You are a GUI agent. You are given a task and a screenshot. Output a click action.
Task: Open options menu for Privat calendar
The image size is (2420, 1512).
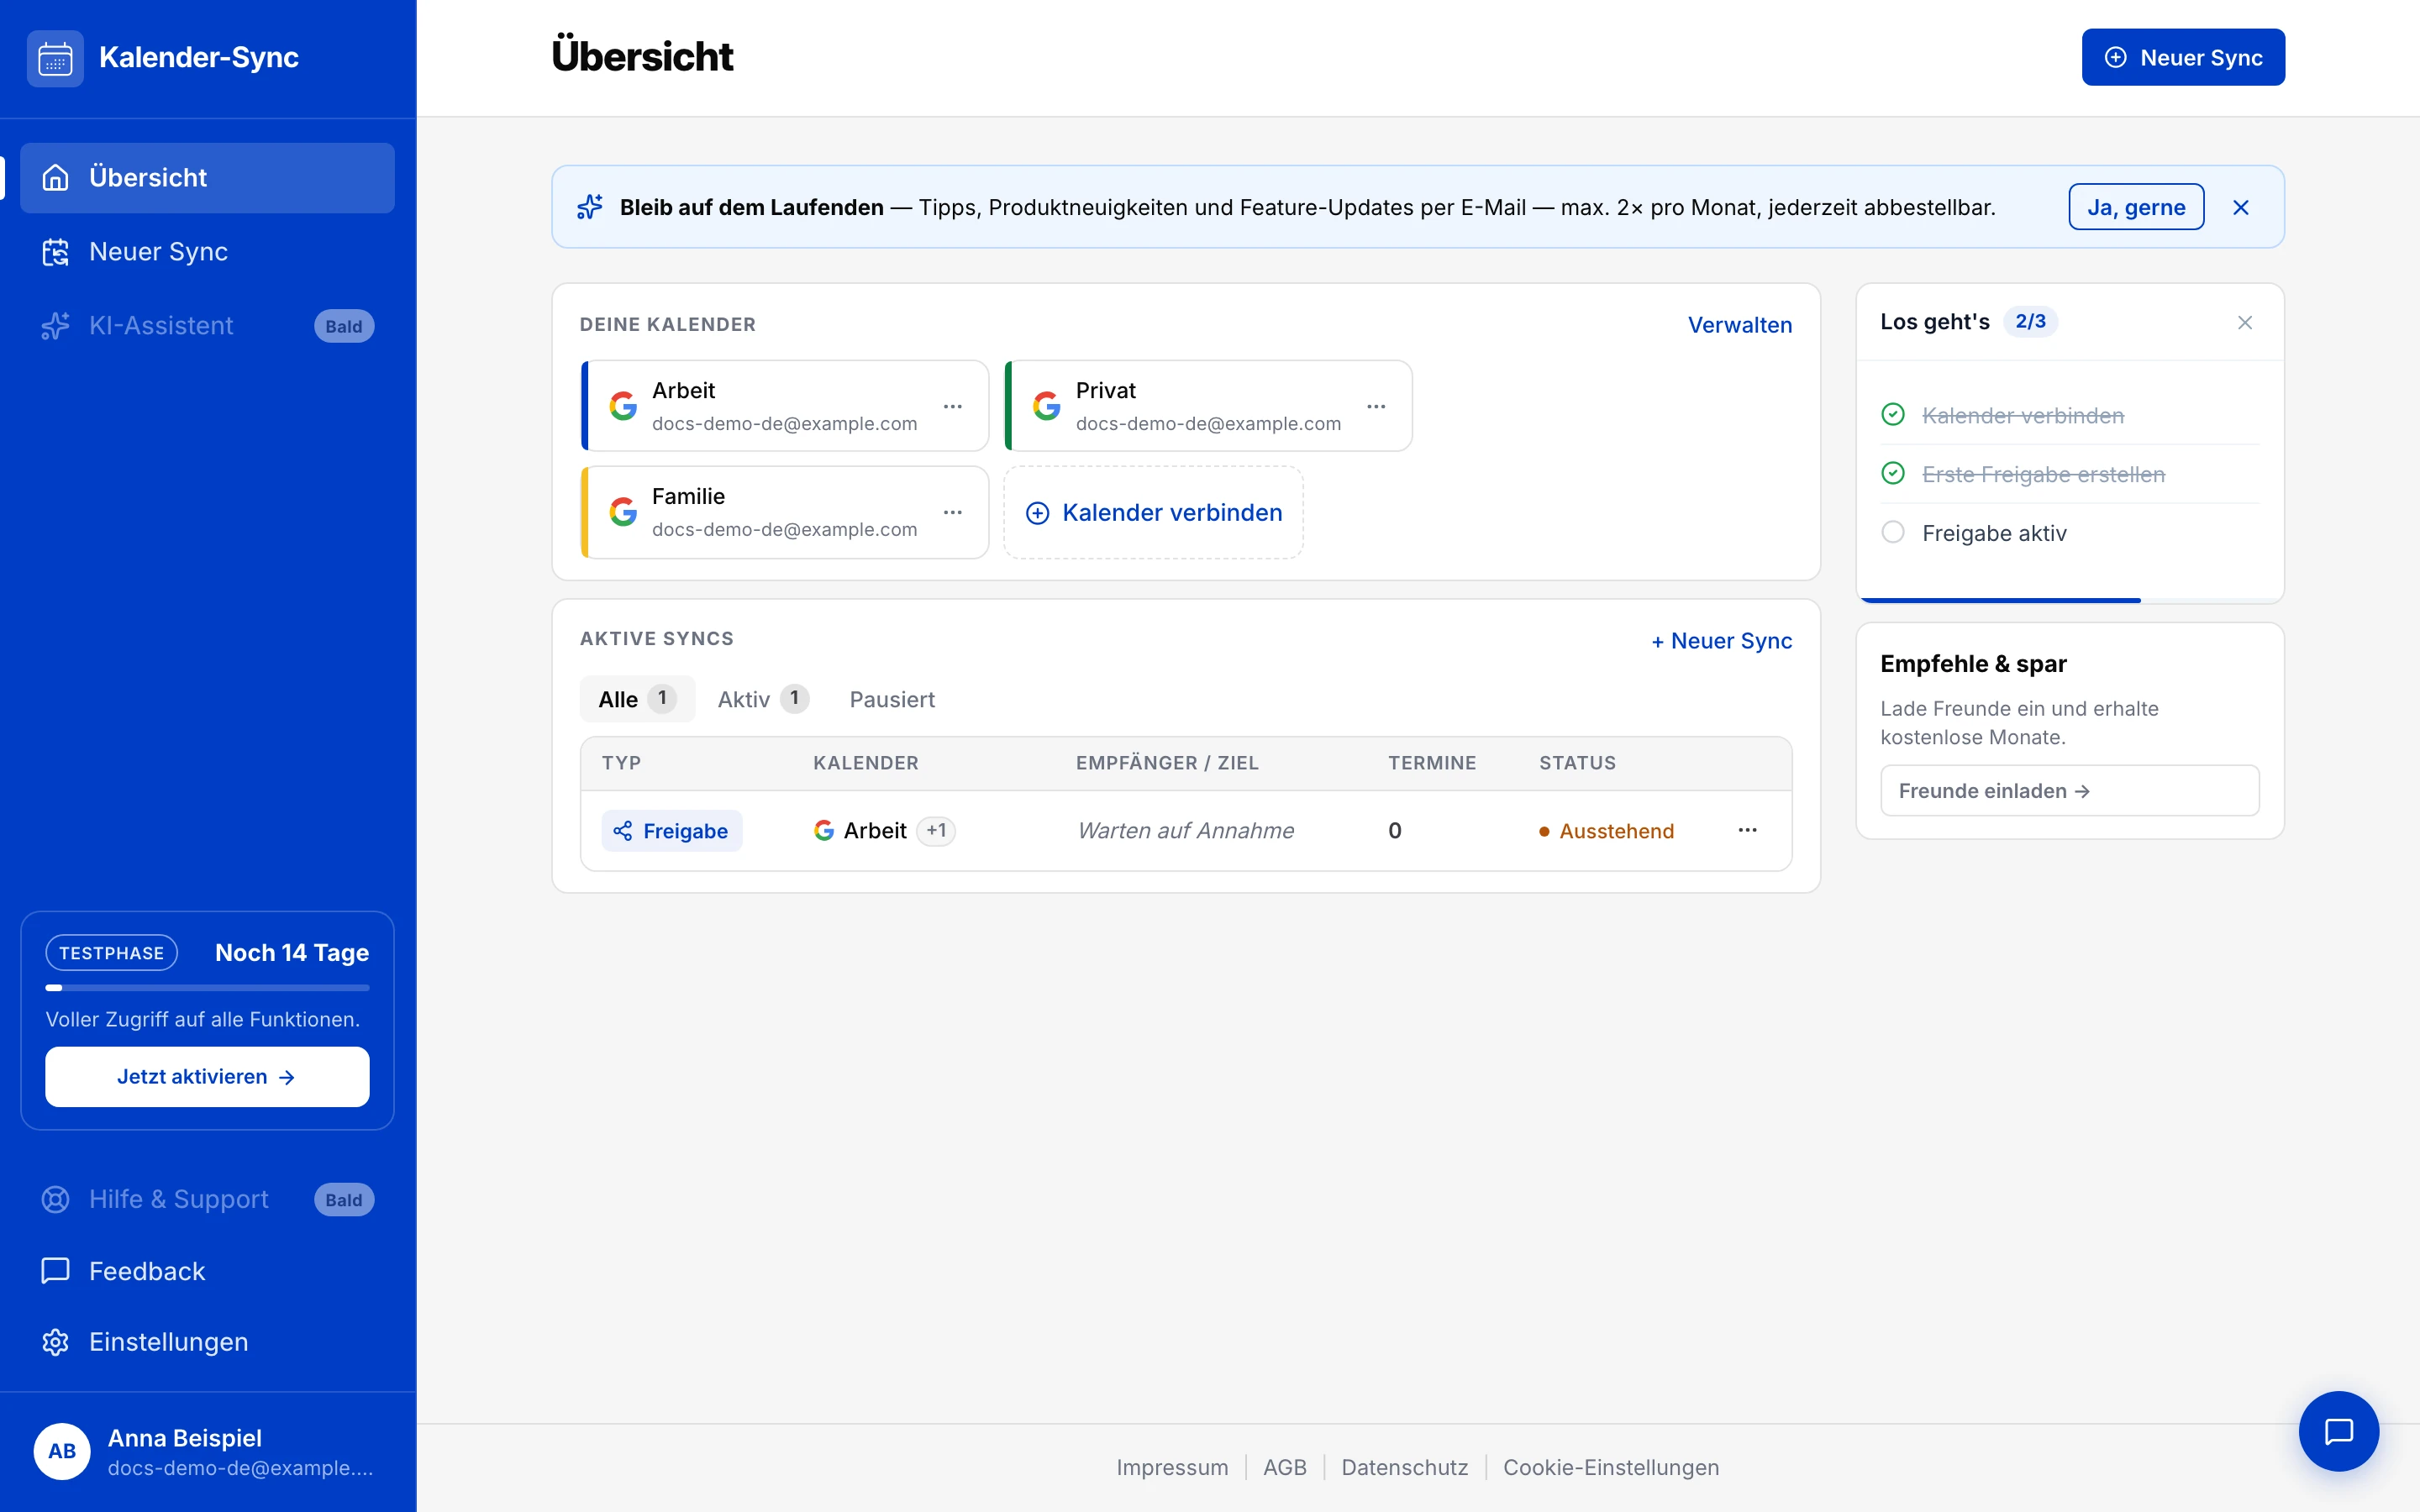point(1377,406)
